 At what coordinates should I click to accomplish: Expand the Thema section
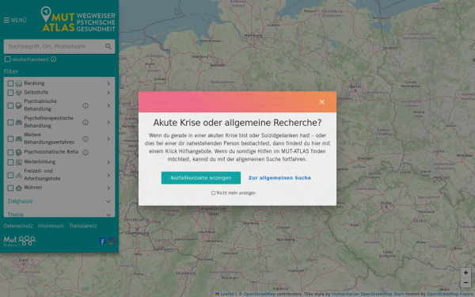coord(59,214)
